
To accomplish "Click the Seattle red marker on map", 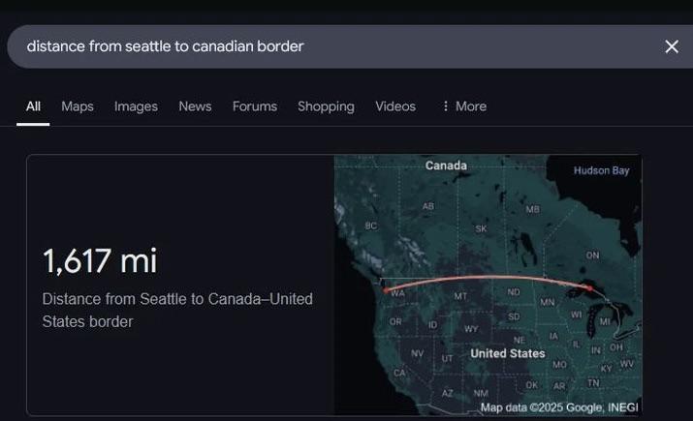I will click(x=387, y=290).
